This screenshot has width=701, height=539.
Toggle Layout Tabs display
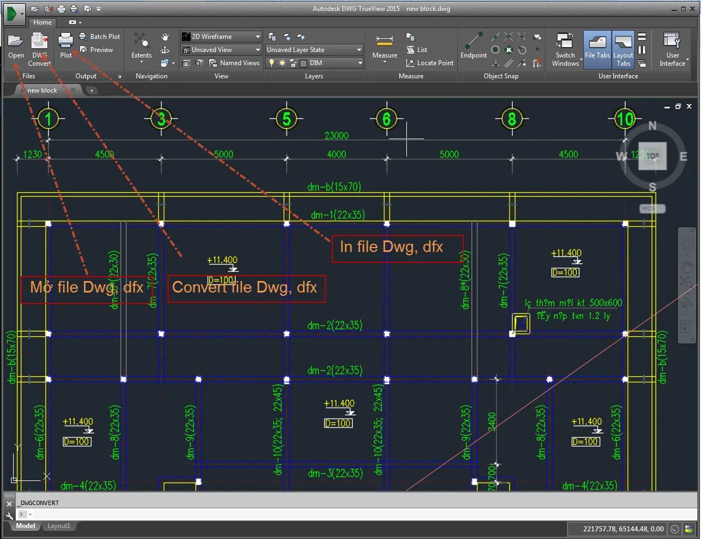tap(623, 49)
